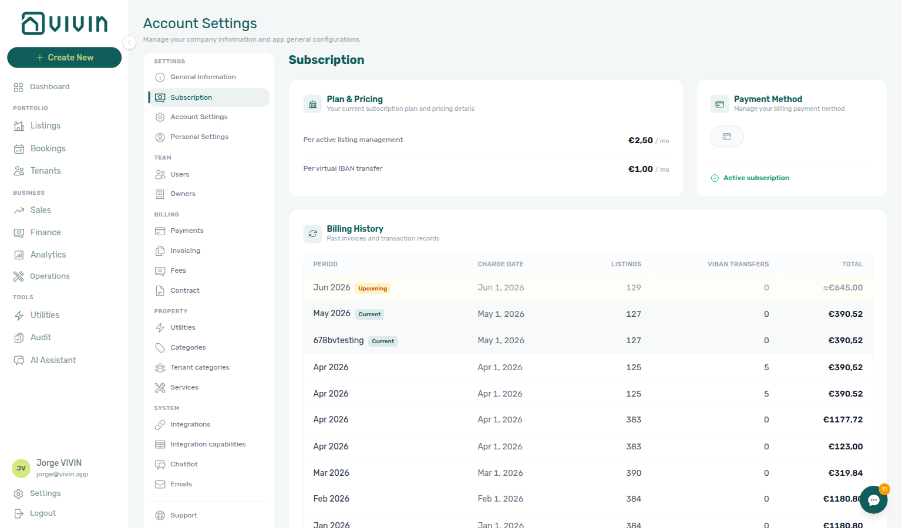
Task: Click the Owners building icon
Action: pos(160,194)
